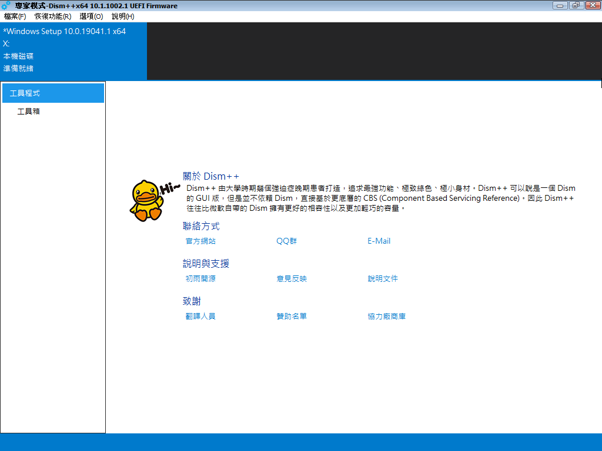Image resolution: width=602 pixels, height=451 pixels.
Task: Click the yellow duck mascot image
Action: click(146, 201)
